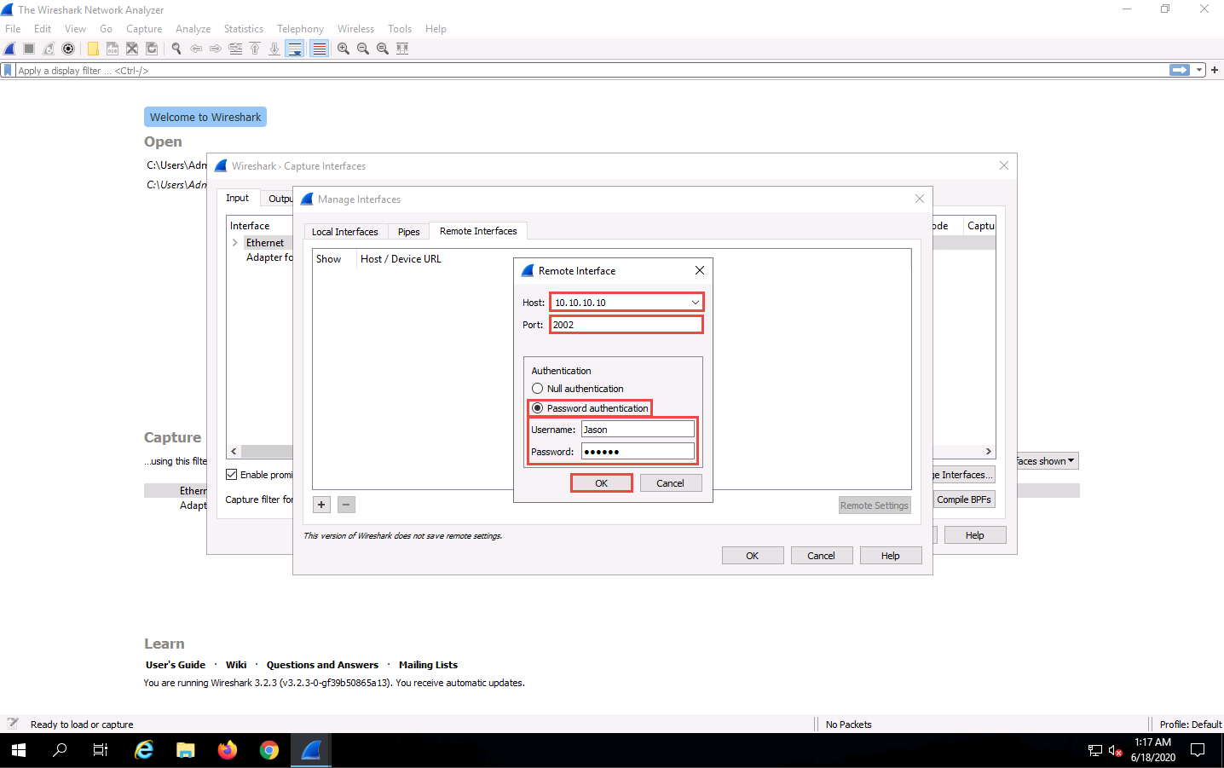1224x768 pixels.
Task: Click Port input field
Action: pos(626,325)
